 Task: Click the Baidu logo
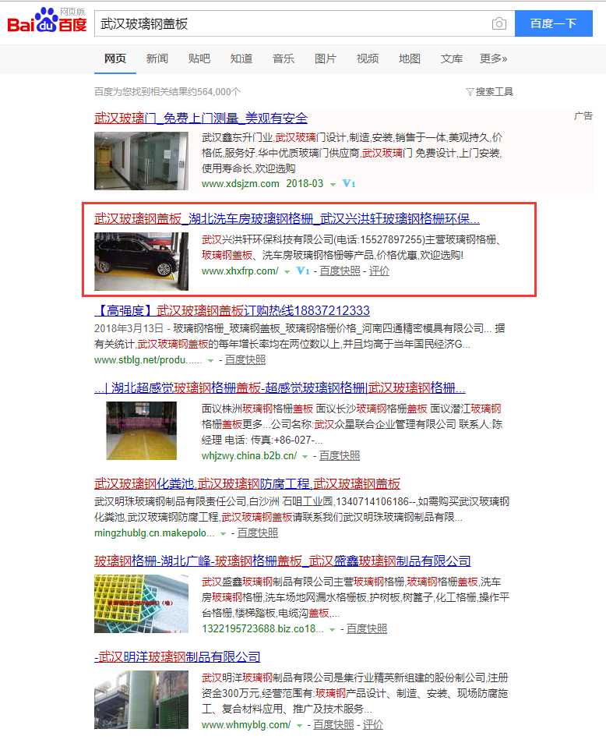pos(47,23)
